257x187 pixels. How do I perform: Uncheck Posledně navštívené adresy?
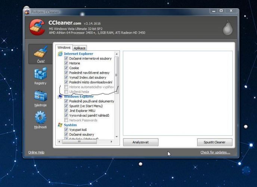[x=66, y=73]
